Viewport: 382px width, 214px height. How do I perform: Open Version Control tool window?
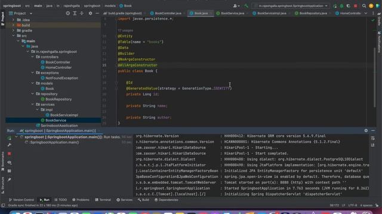21,200
